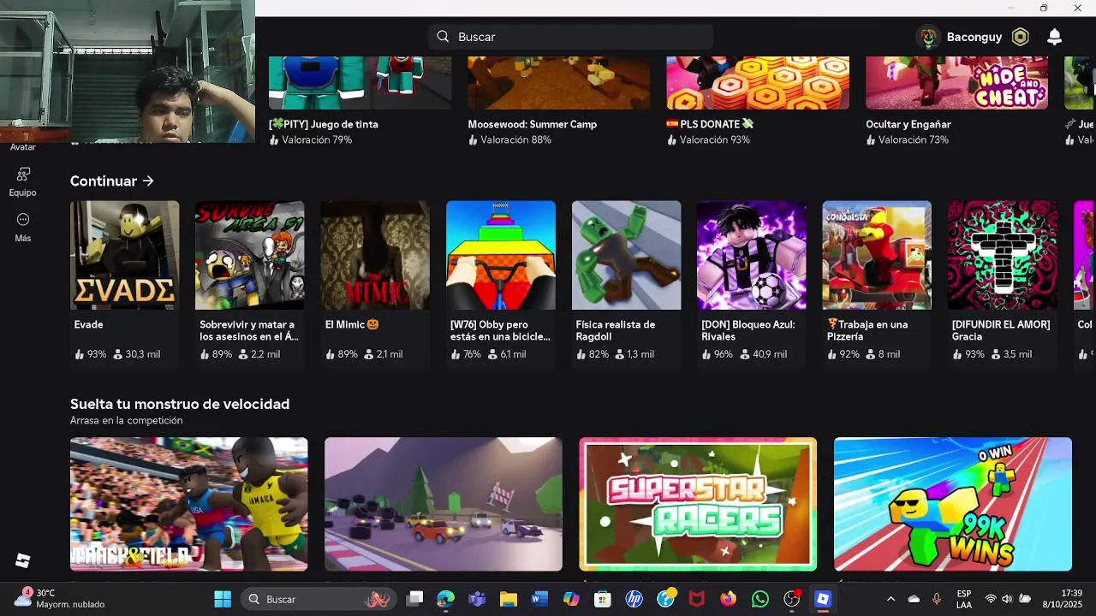Open Baconguy avatar profile picture
Screen dimensions: 1096x616
928,37
